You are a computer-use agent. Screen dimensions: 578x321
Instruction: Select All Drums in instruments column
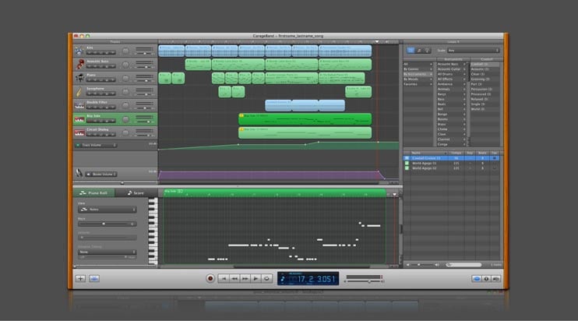point(451,74)
